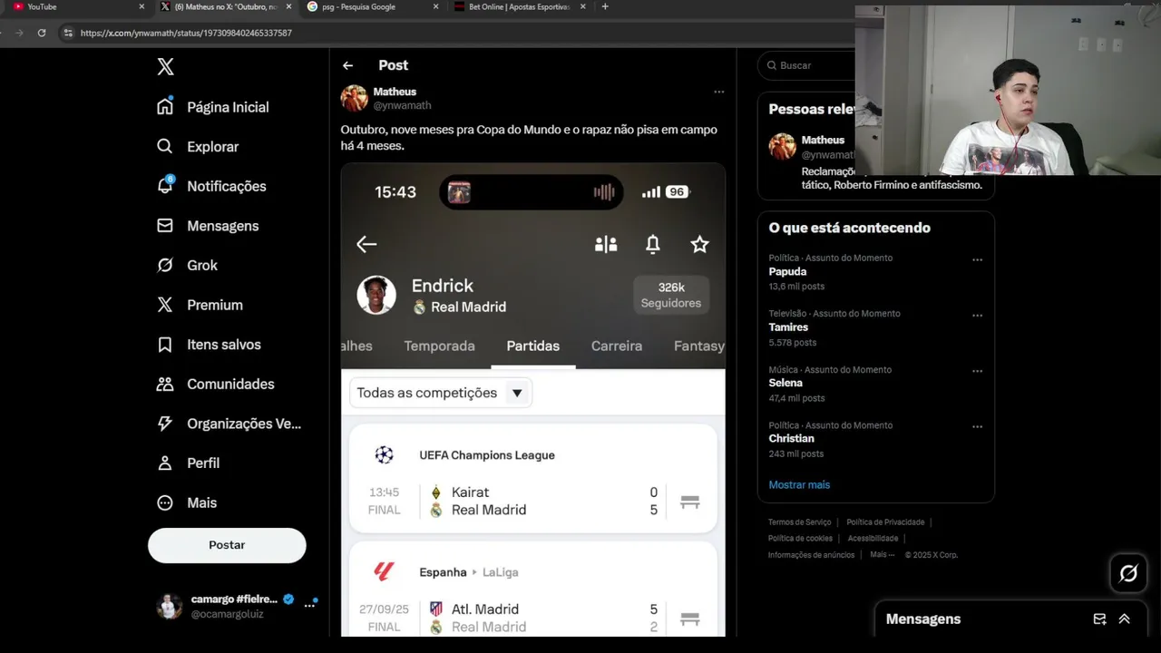This screenshot has width=1161, height=653.
Task: Switch to the YouTube tab
Action: [x=77, y=6]
